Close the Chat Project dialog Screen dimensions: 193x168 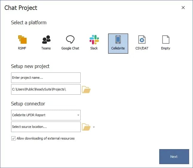point(183,8)
